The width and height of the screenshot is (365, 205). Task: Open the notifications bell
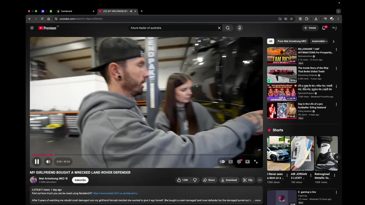click(324, 28)
